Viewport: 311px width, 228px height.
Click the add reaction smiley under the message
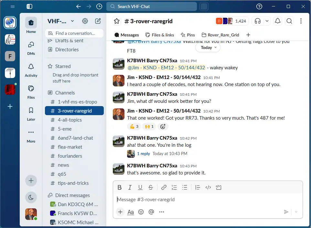[x=163, y=126]
